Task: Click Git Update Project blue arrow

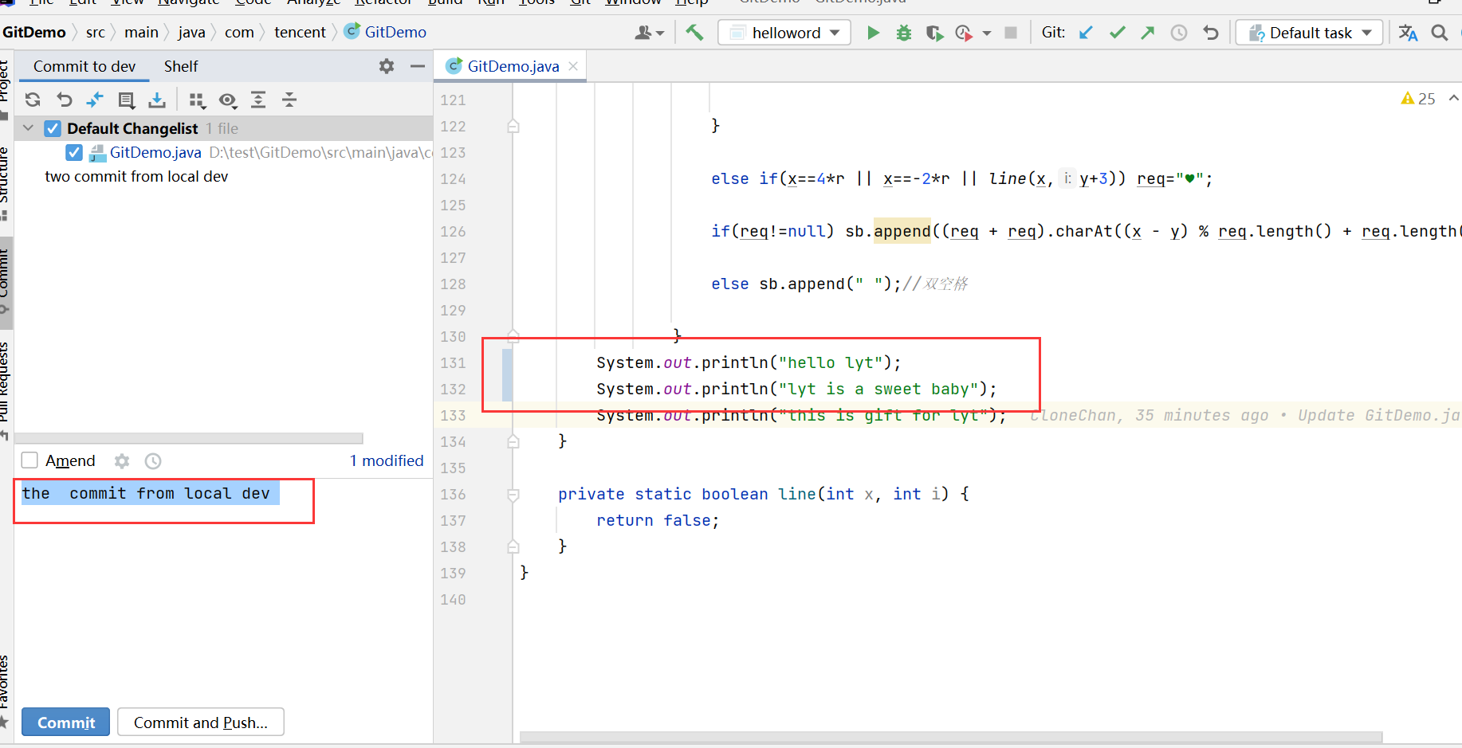Action: tap(1086, 33)
